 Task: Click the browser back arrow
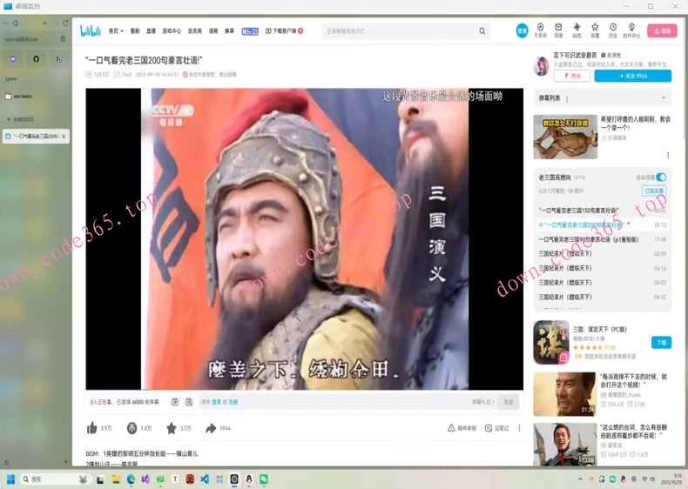[x=45, y=23]
